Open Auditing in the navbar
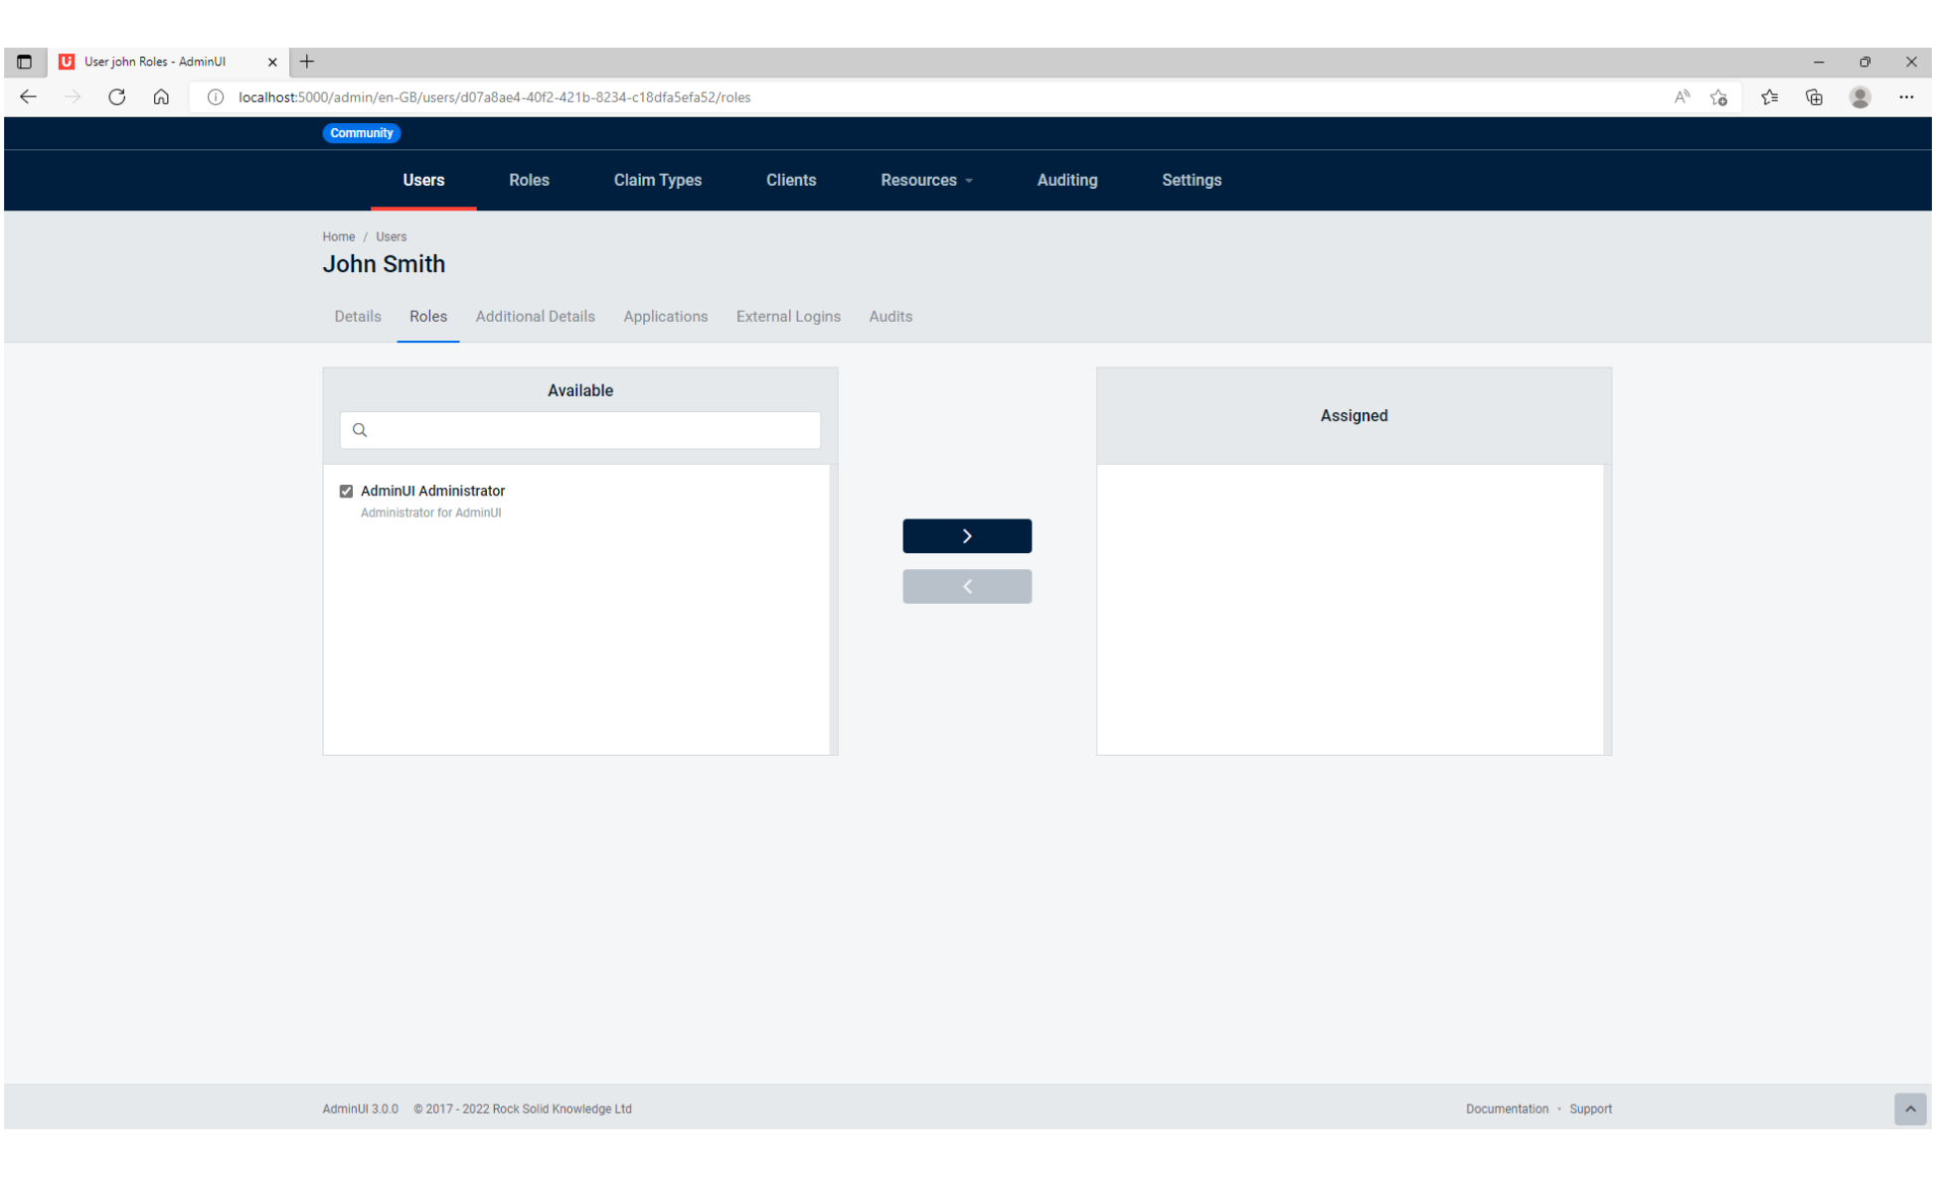 pyautogui.click(x=1066, y=180)
